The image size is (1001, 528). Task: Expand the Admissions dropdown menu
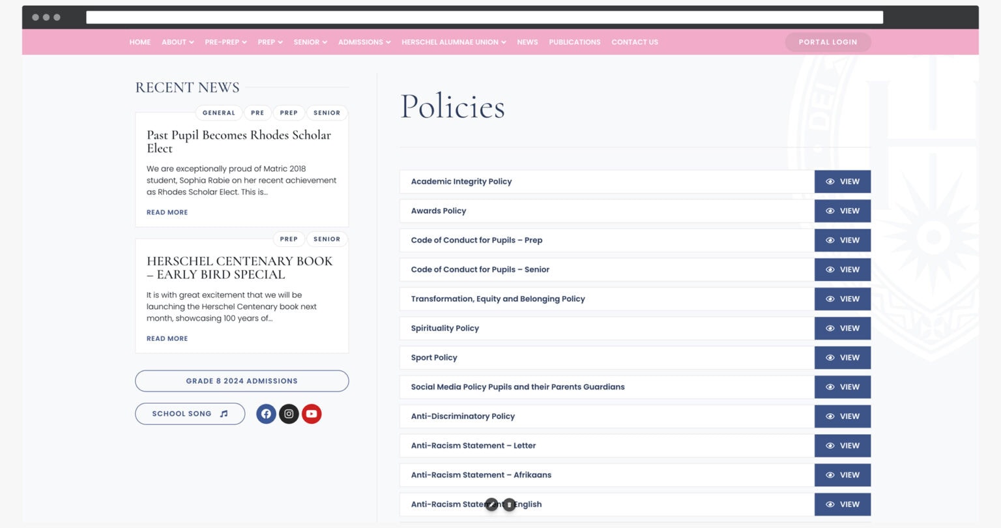click(364, 42)
